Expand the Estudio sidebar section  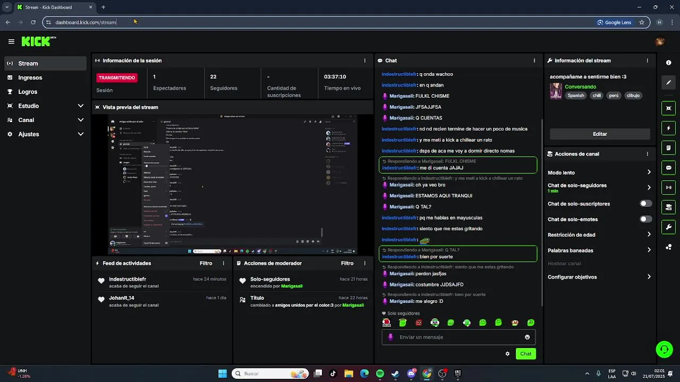45,106
